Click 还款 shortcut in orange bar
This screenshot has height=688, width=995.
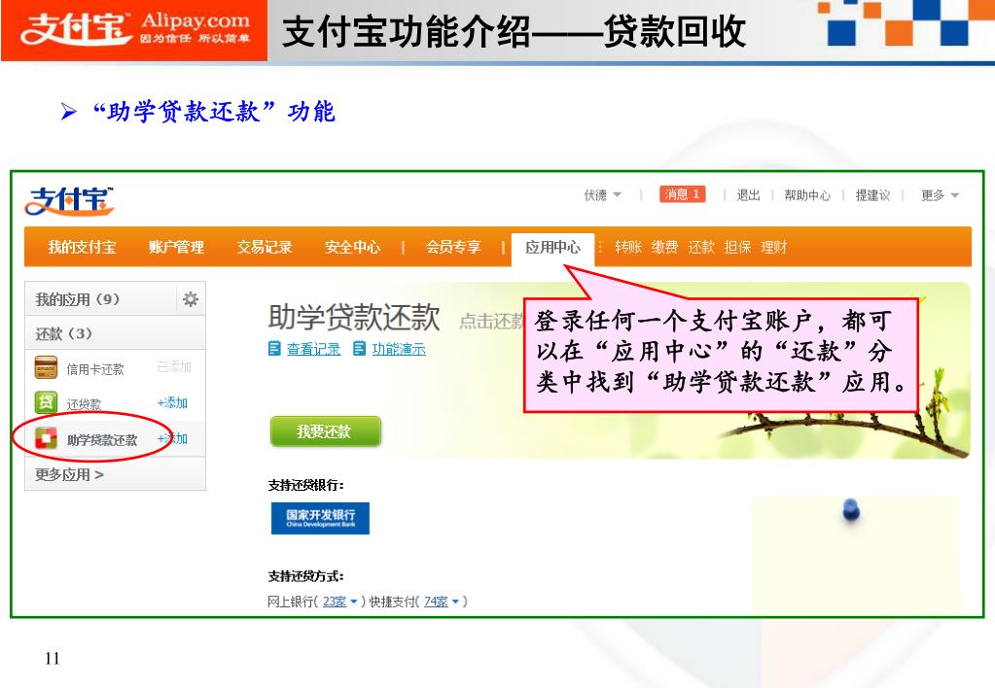[701, 247]
